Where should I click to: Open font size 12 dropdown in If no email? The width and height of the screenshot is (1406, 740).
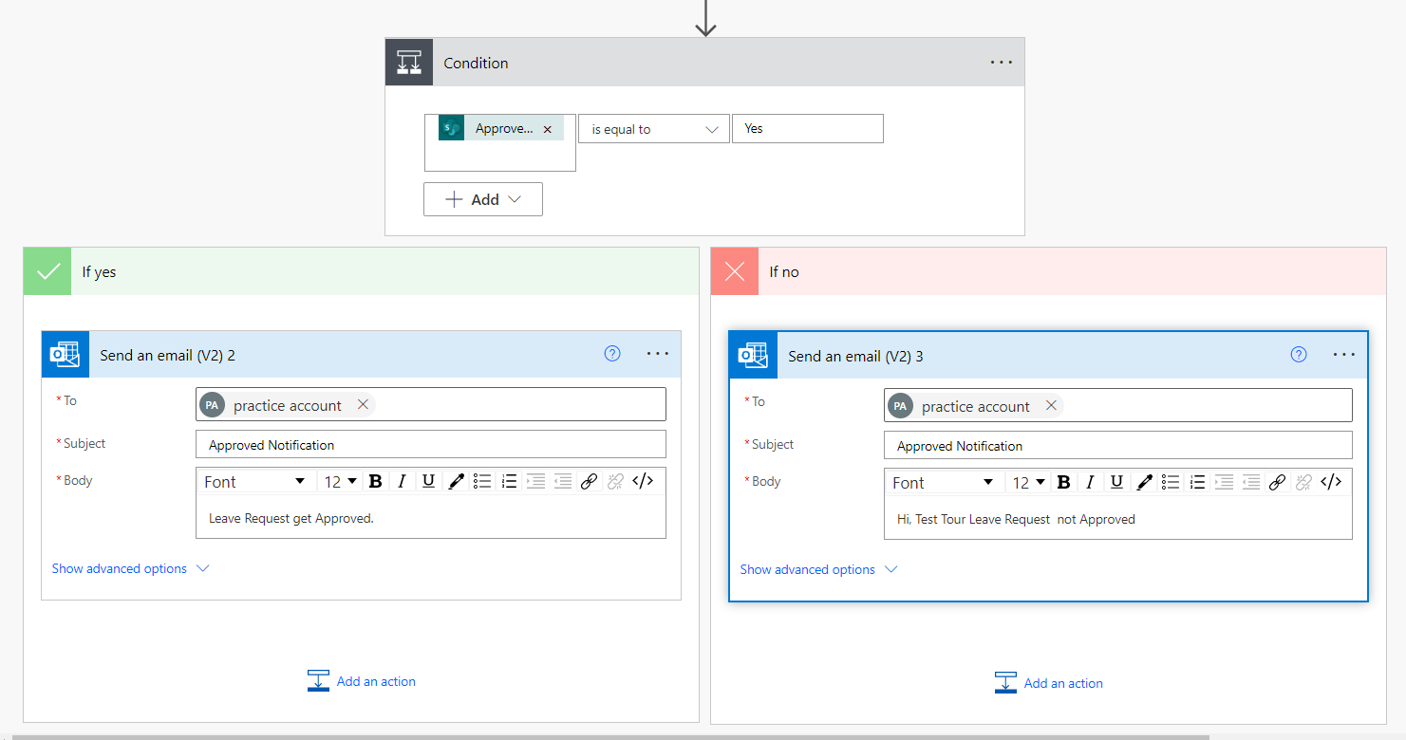[x=1028, y=482]
